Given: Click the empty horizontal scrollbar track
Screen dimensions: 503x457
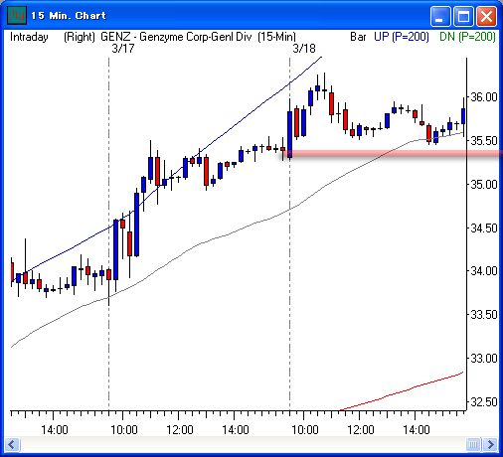Looking at the screenshot, I should point(243,444).
